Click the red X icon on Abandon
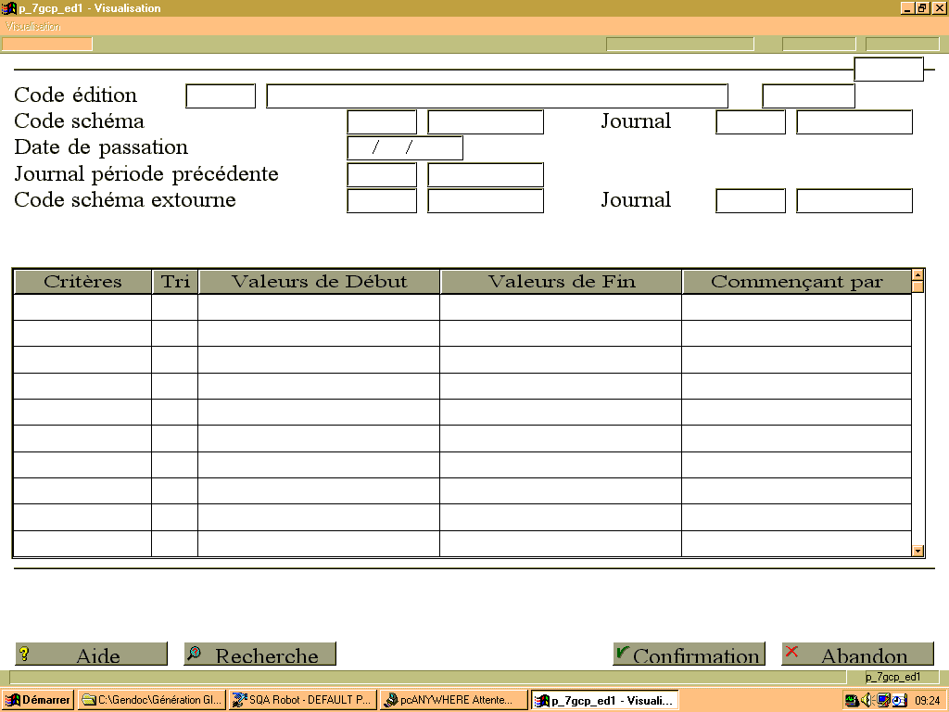This screenshot has width=949, height=712. click(791, 652)
